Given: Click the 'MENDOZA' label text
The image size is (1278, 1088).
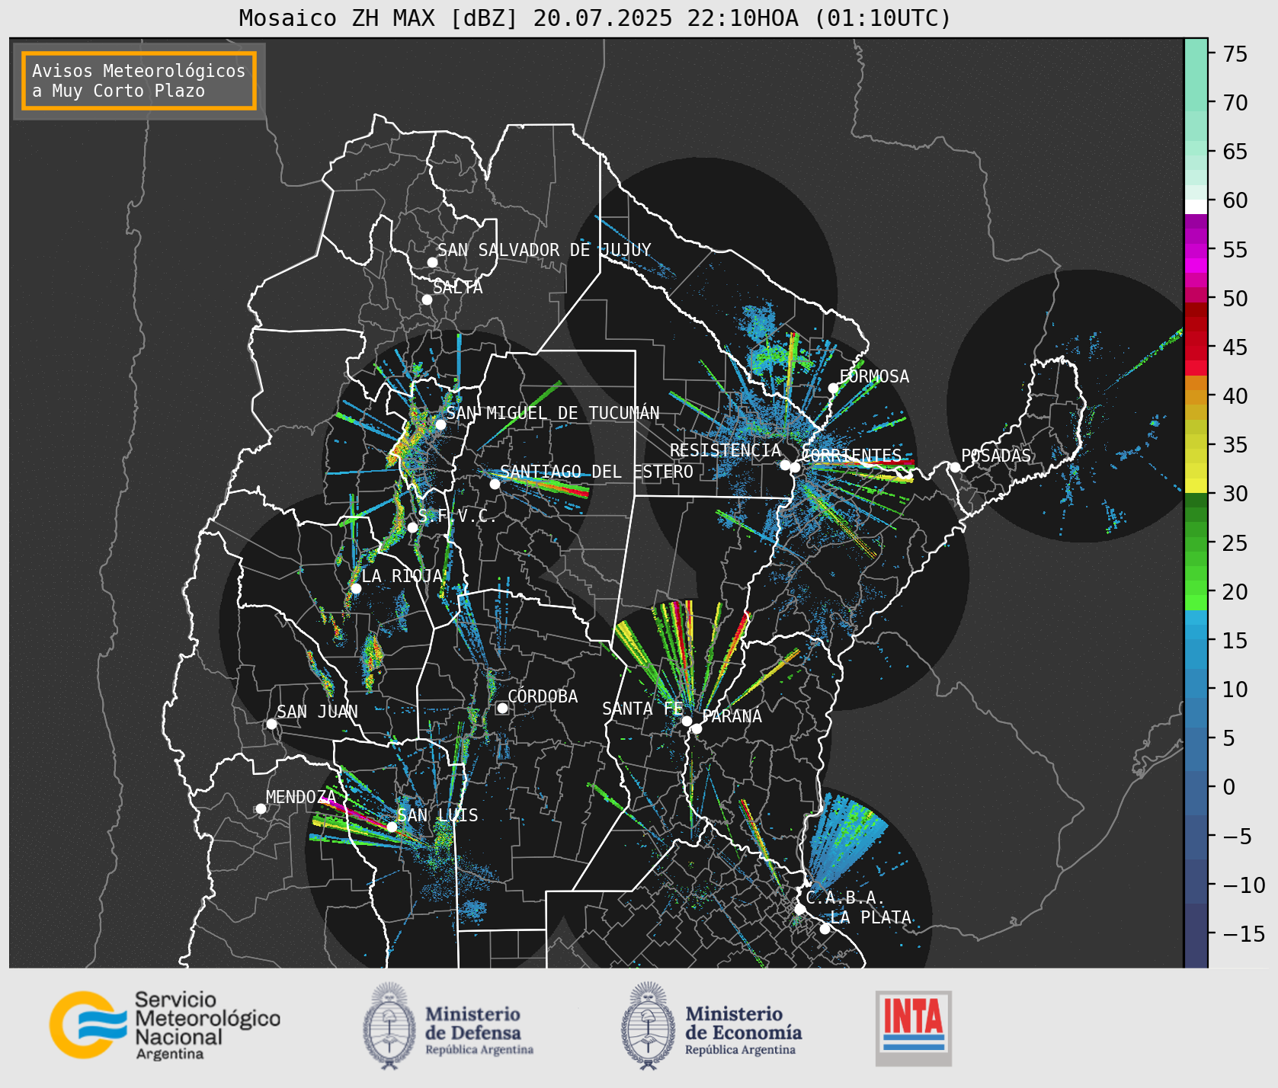Looking at the screenshot, I should pos(301,797).
